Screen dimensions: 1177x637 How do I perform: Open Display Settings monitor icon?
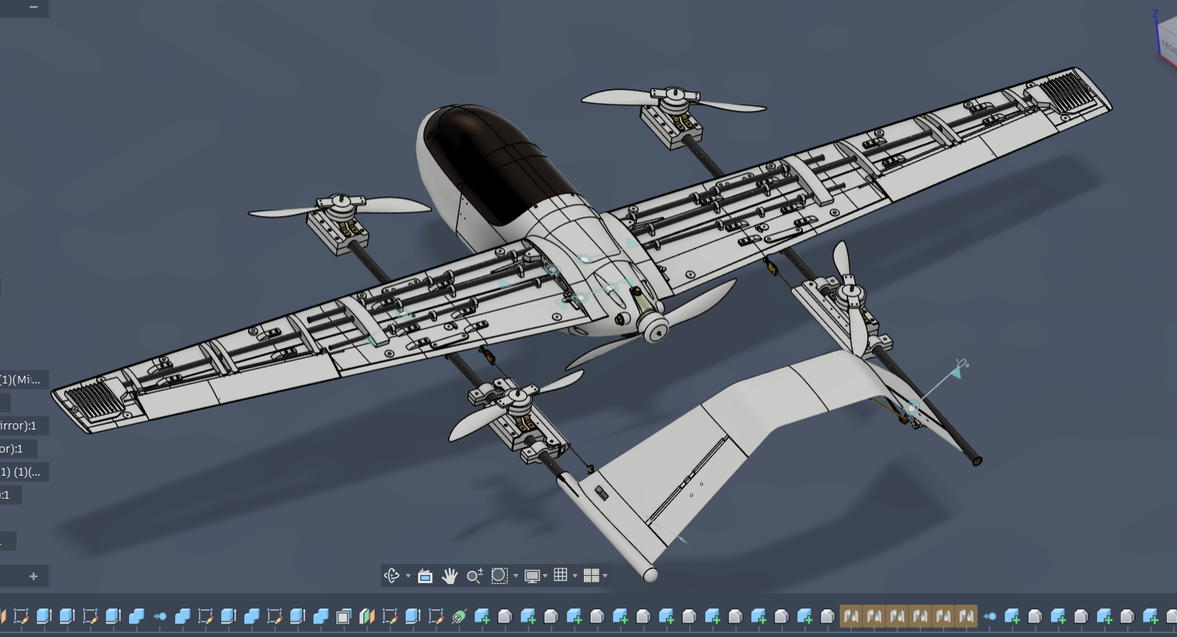click(532, 576)
